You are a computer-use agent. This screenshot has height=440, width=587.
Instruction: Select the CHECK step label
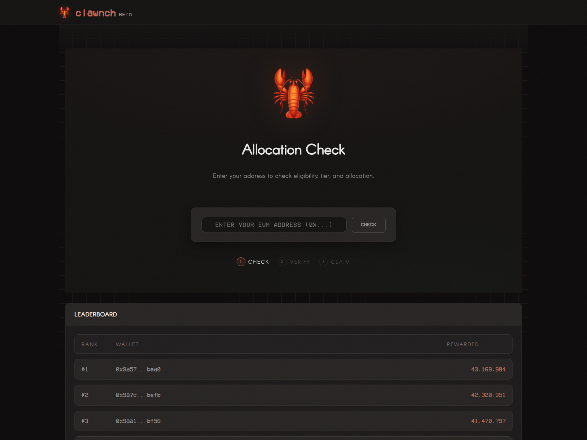coord(259,262)
